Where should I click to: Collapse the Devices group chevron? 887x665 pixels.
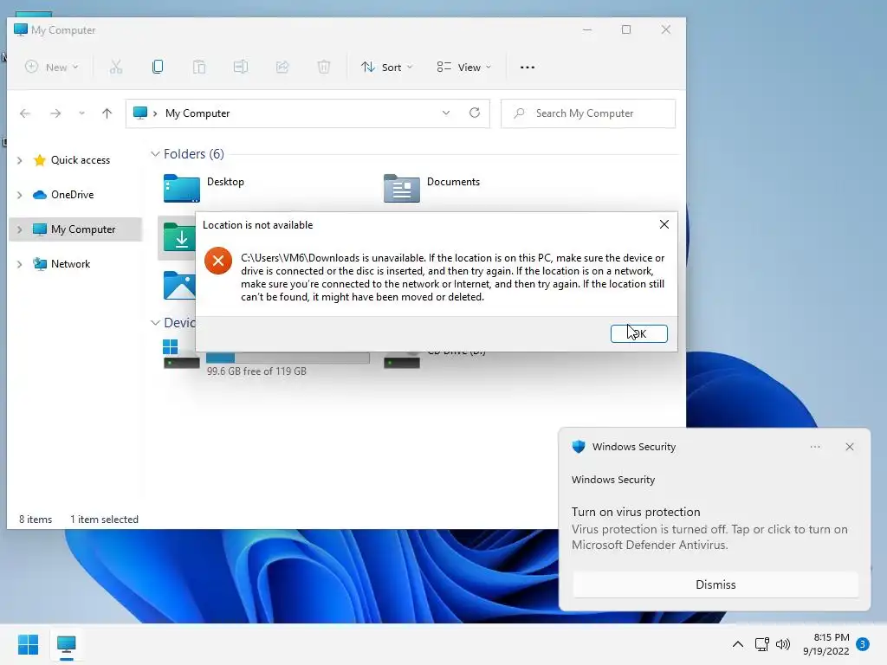pos(155,323)
